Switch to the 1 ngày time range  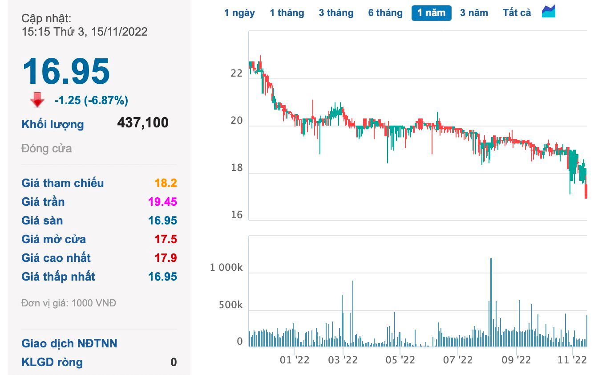(240, 12)
